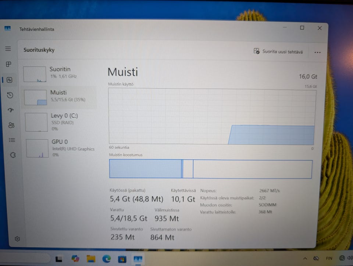Screen dimensions: 353x266
Task: Click the FIN language indicator
Action: pos(329,258)
